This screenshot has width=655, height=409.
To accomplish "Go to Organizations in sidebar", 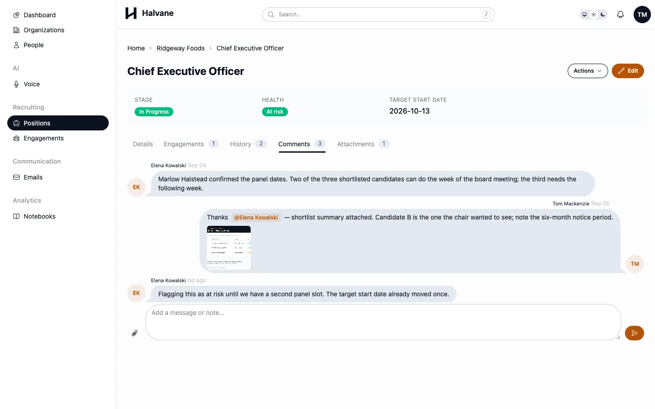I will (58, 30).
